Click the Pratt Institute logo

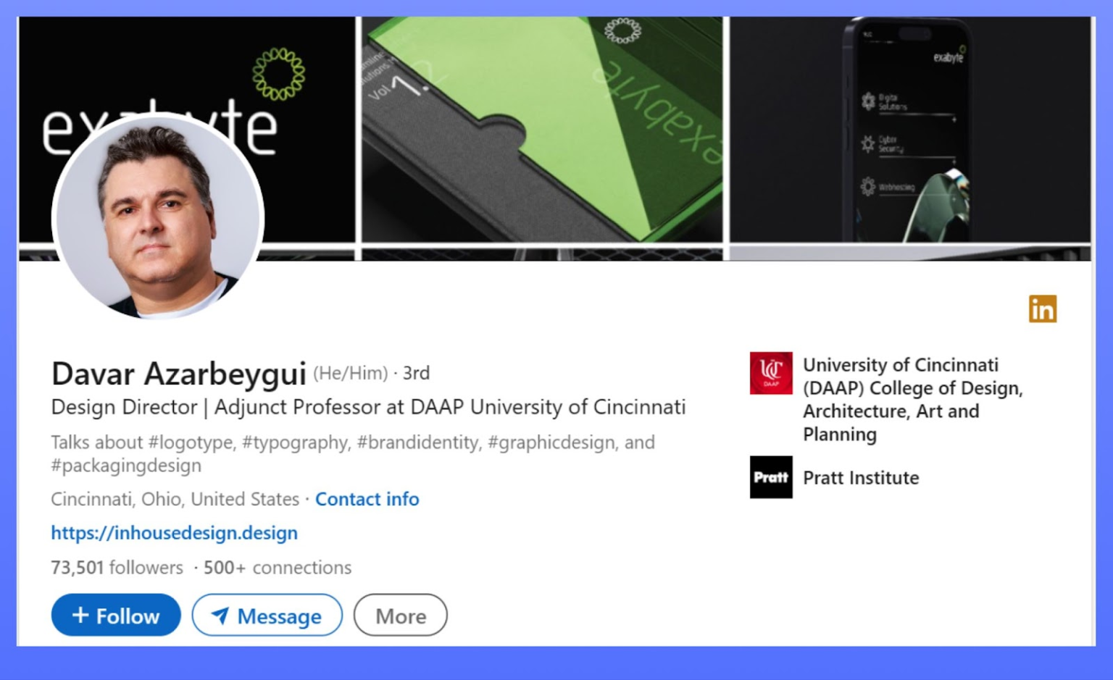[770, 478]
